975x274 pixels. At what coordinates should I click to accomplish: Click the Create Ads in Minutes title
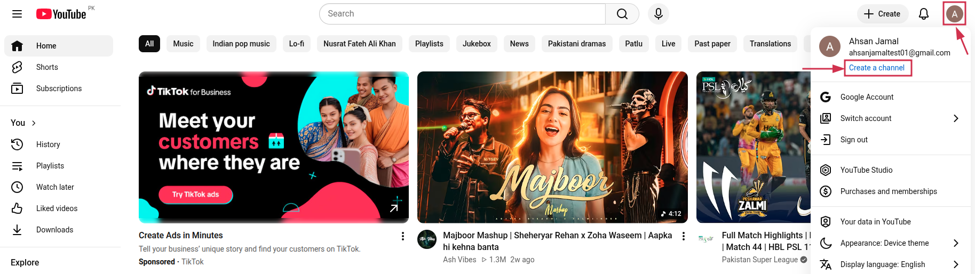(x=181, y=236)
